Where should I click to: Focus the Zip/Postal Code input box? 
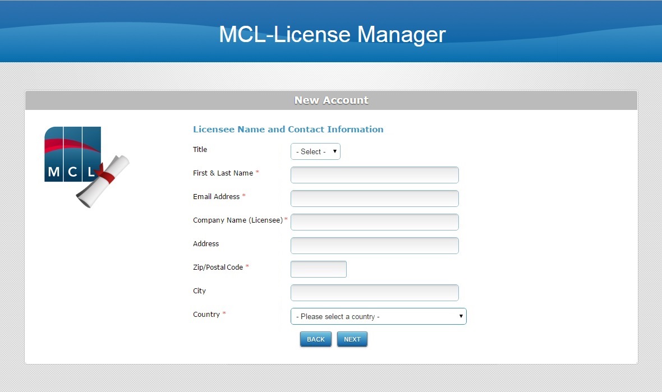318,269
